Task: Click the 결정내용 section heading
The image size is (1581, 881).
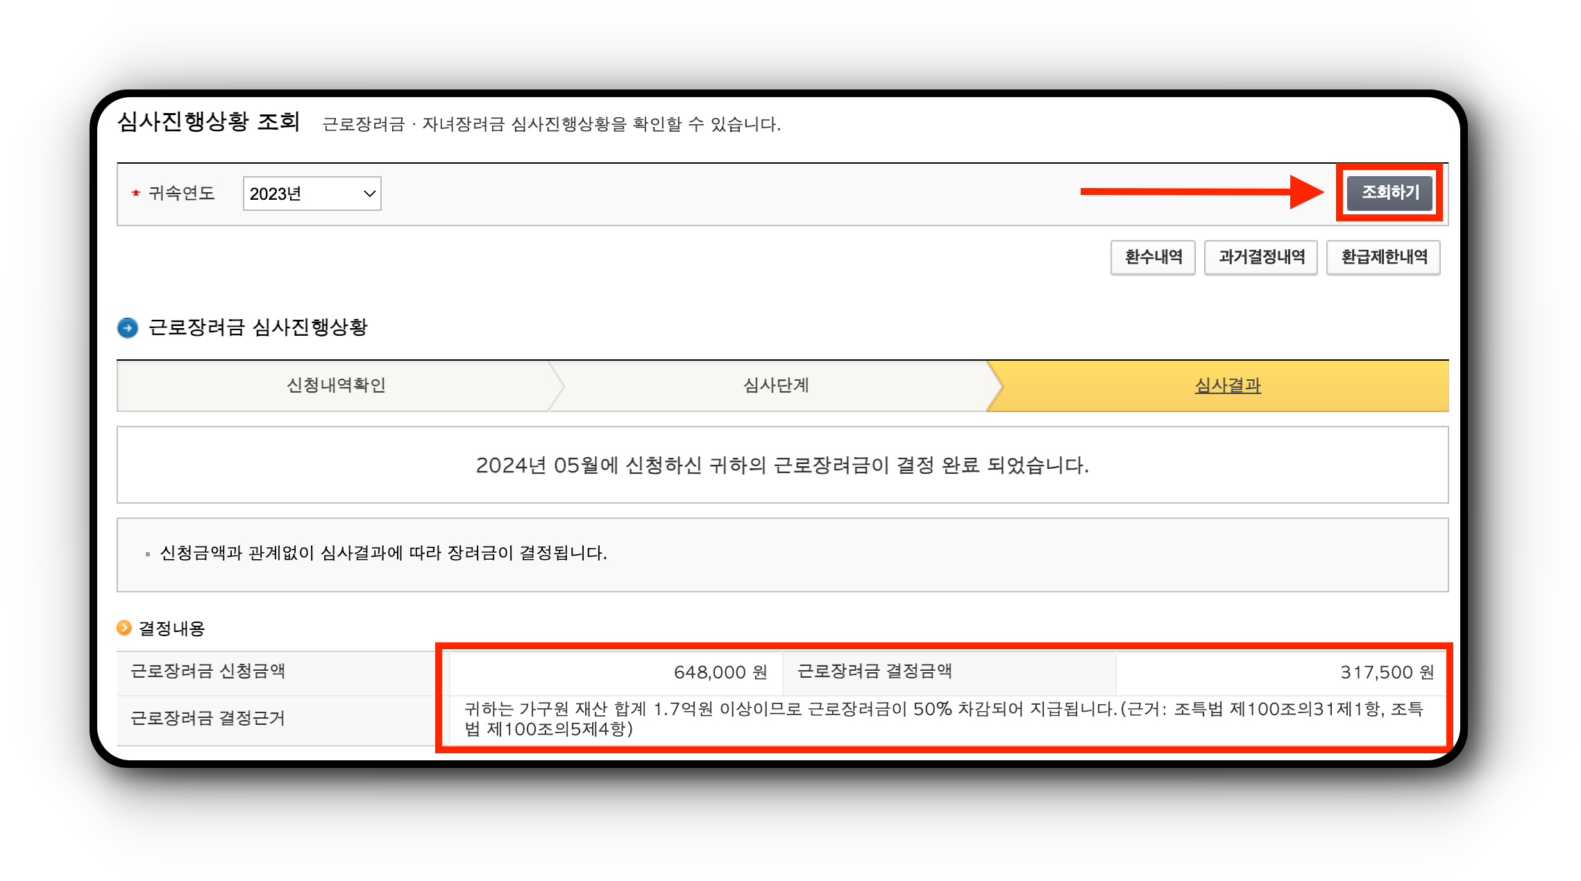Action: click(171, 628)
